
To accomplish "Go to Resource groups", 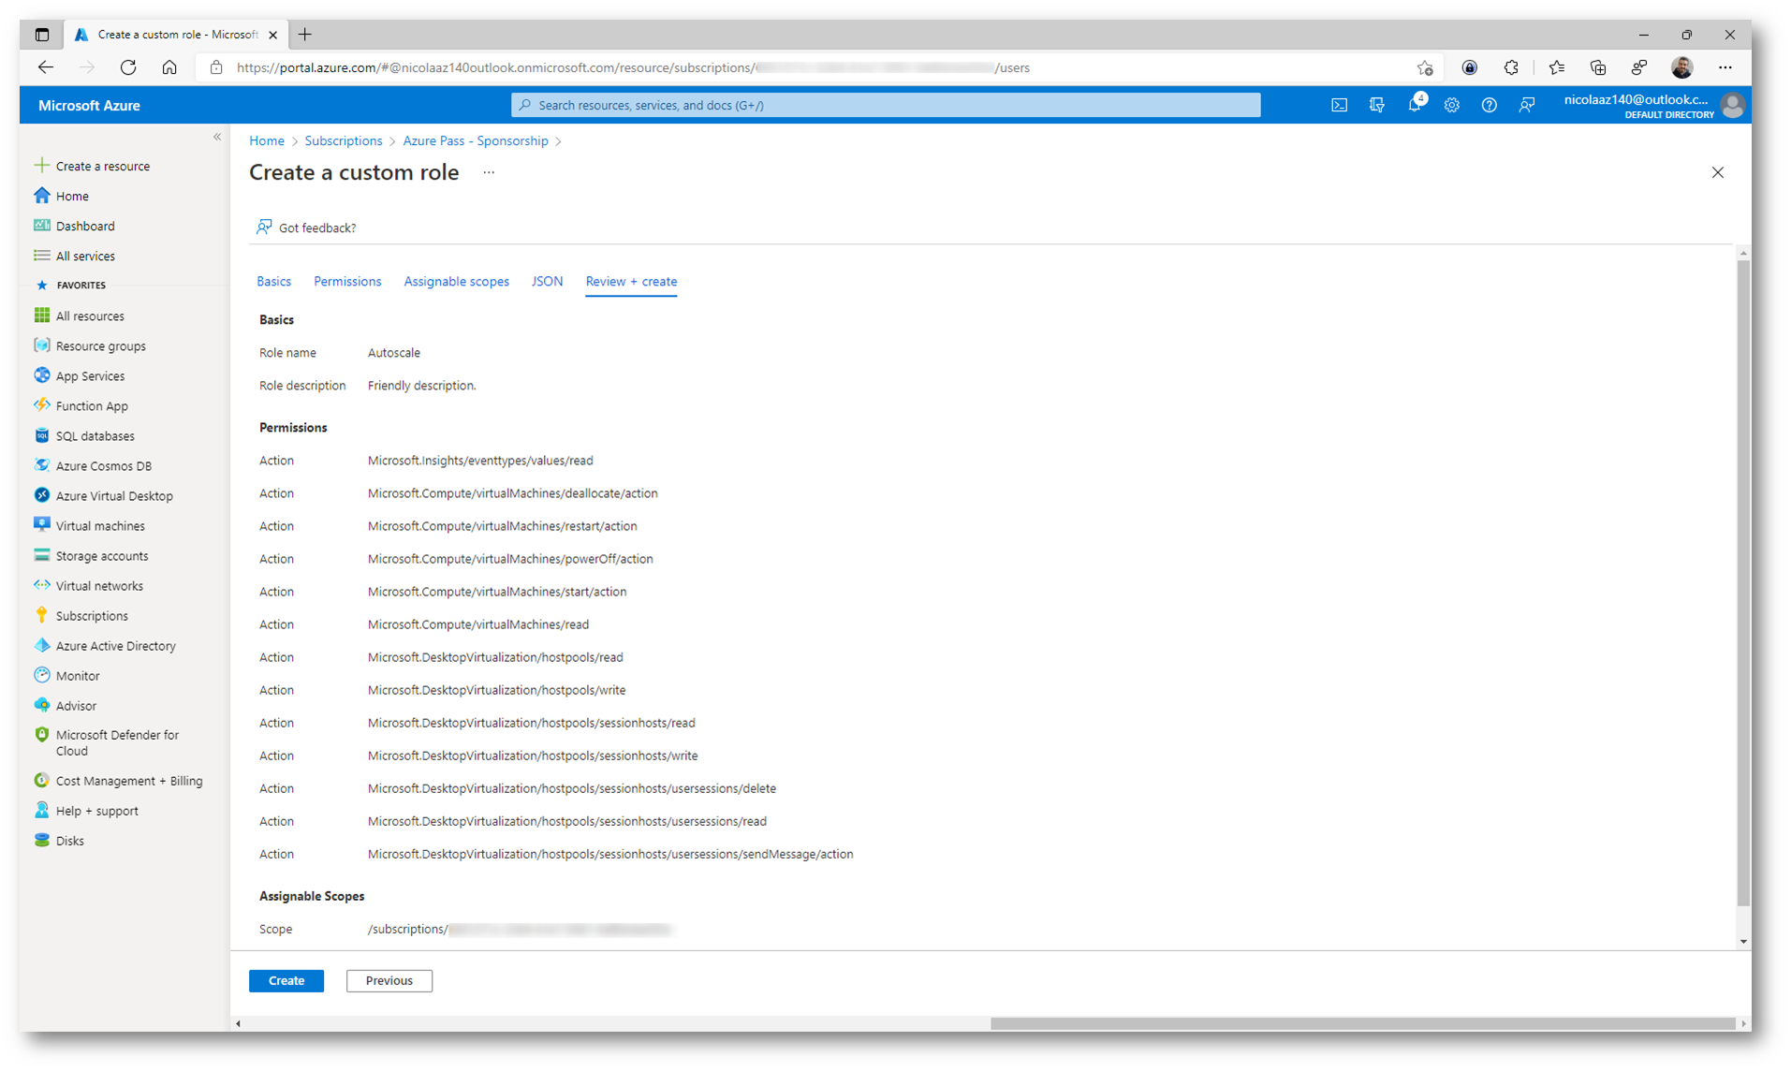I will pos(100,345).
